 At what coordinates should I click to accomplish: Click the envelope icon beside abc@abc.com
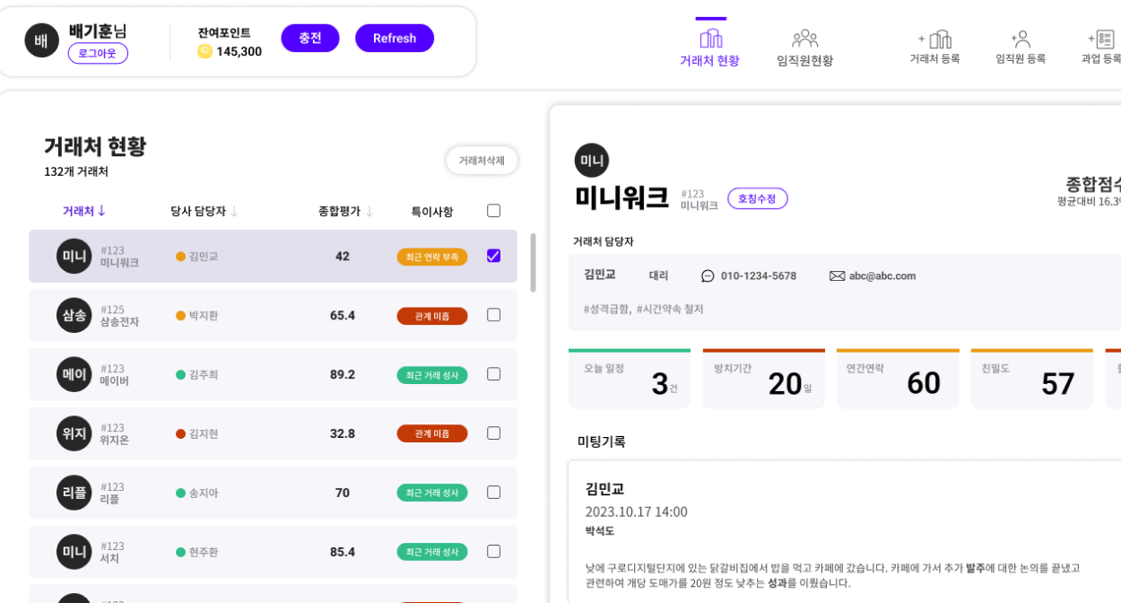click(837, 276)
